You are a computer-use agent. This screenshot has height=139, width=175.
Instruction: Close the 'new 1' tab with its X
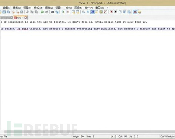click(x=26, y=18)
